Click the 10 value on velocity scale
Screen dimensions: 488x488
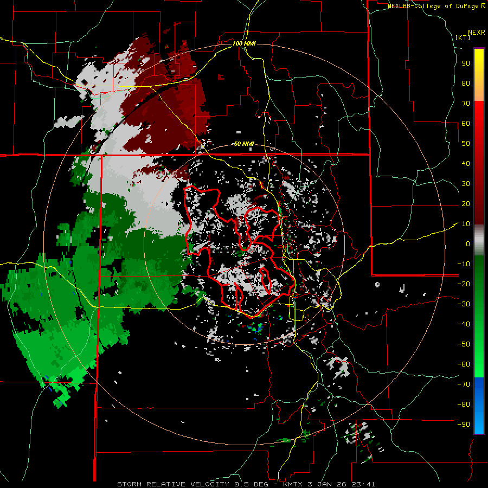tap(466, 224)
